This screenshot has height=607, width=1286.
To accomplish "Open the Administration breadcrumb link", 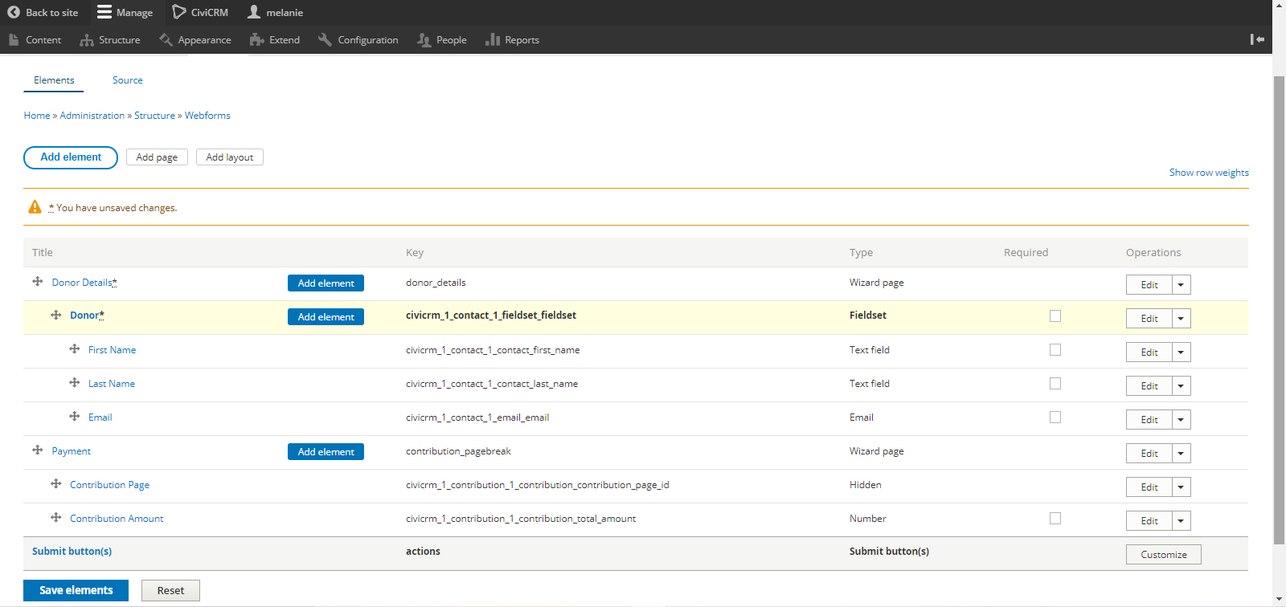I will point(92,116).
